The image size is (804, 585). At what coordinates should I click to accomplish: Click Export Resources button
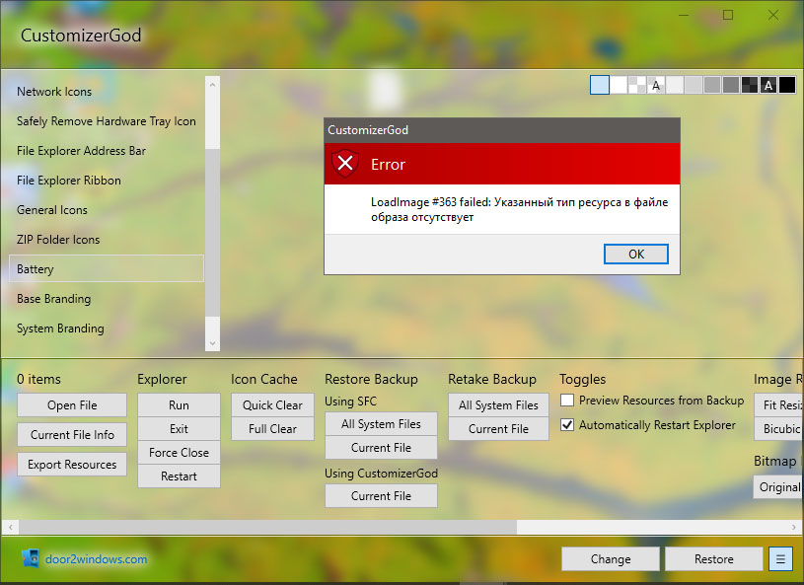coord(72,464)
